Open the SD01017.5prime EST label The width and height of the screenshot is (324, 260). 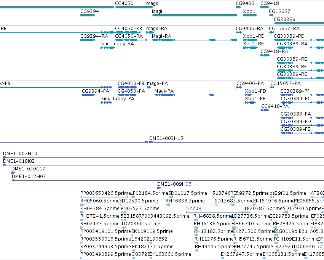pyautogui.click(x=188, y=193)
